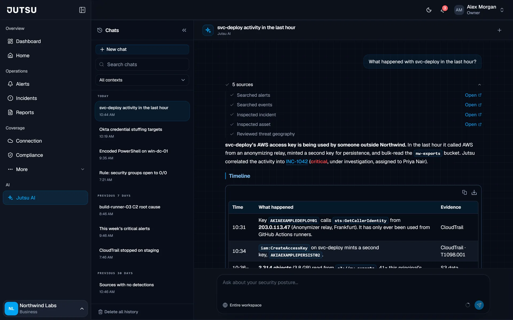The height and width of the screenshot is (320, 513).
Task: Select current chat svc-deploy activity
Action: point(142,111)
